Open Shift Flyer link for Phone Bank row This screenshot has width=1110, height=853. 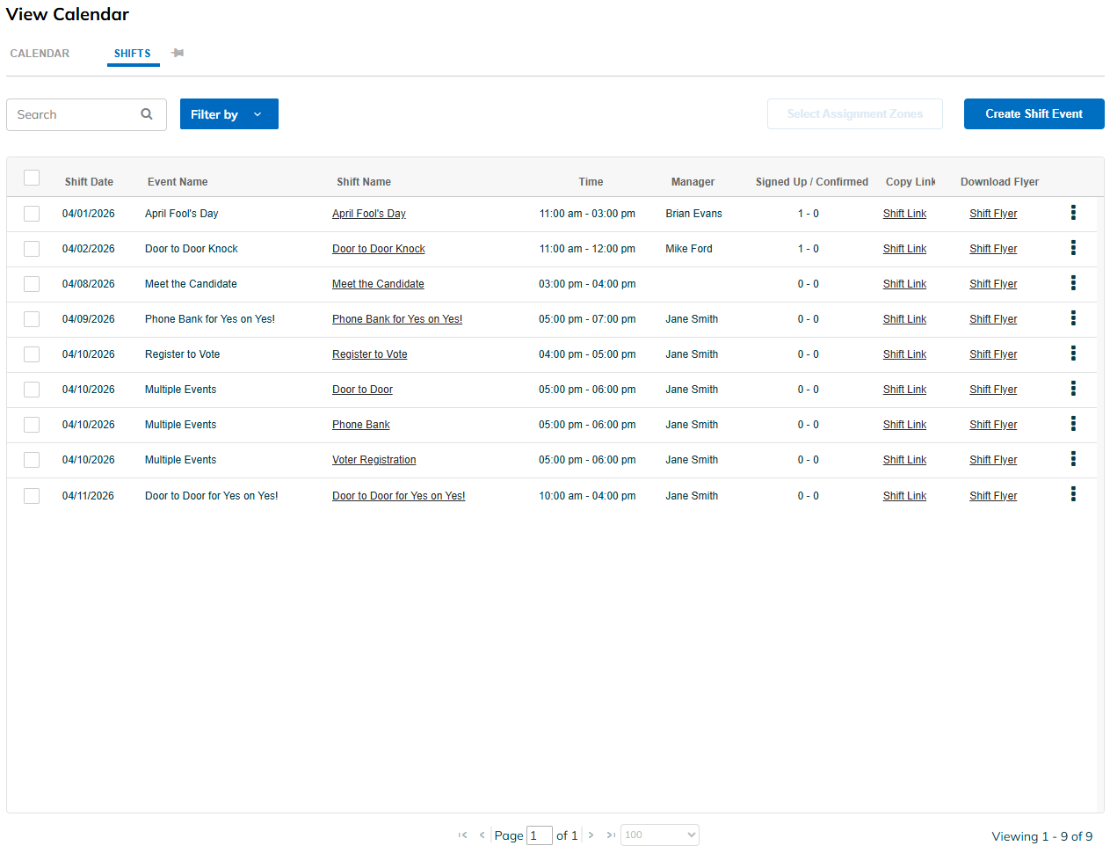point(993,425)
